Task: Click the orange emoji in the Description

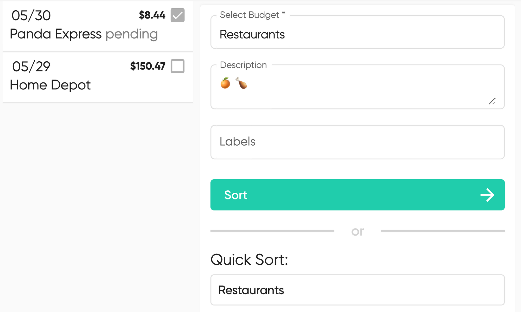Action: pos(225,83)
